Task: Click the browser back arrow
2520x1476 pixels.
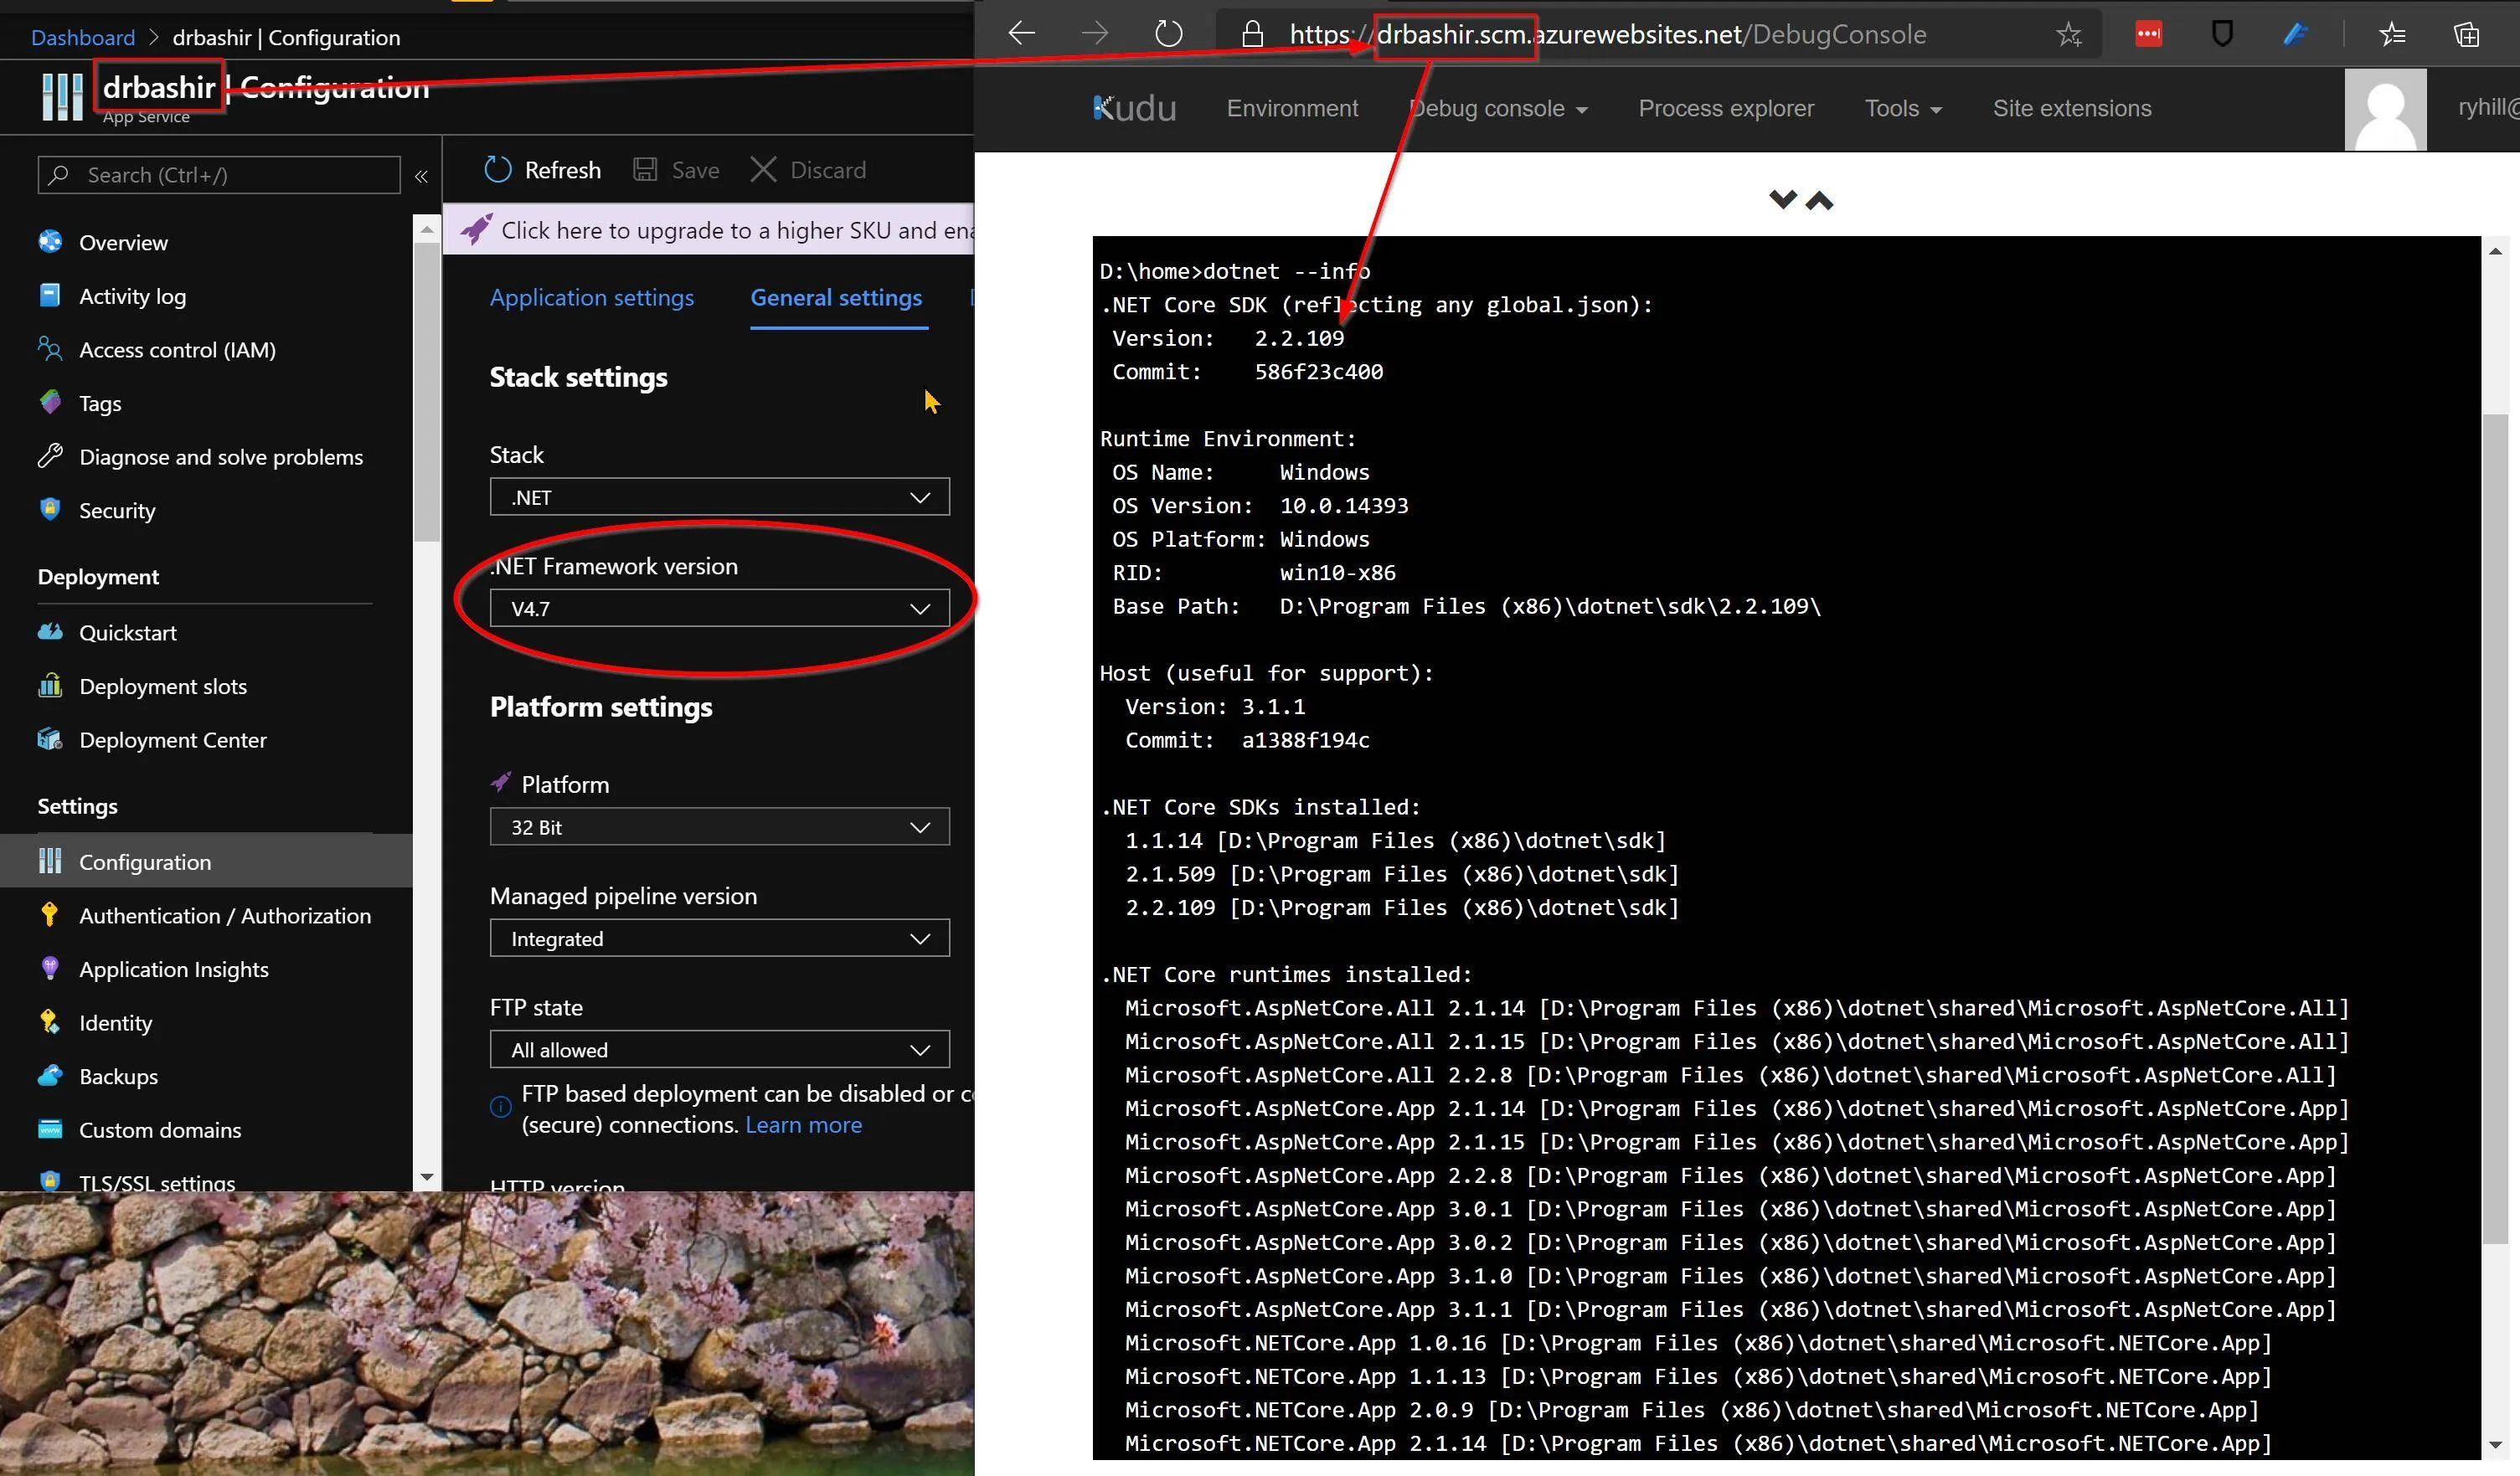Action: [x=1021, y=34]
